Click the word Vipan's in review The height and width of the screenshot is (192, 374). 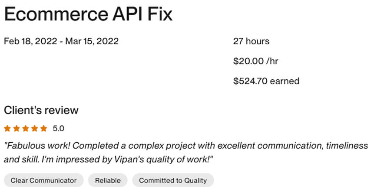128,159
